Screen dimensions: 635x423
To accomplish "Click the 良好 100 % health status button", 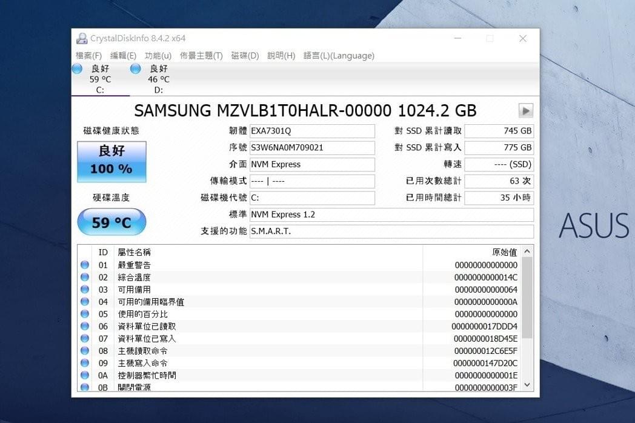I will [x=111, y=162].
